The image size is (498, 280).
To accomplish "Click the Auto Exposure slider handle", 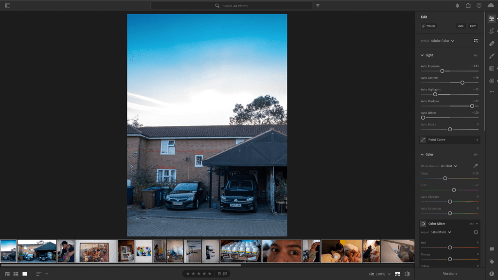I will pyautogui.click(x=442, y=71).
